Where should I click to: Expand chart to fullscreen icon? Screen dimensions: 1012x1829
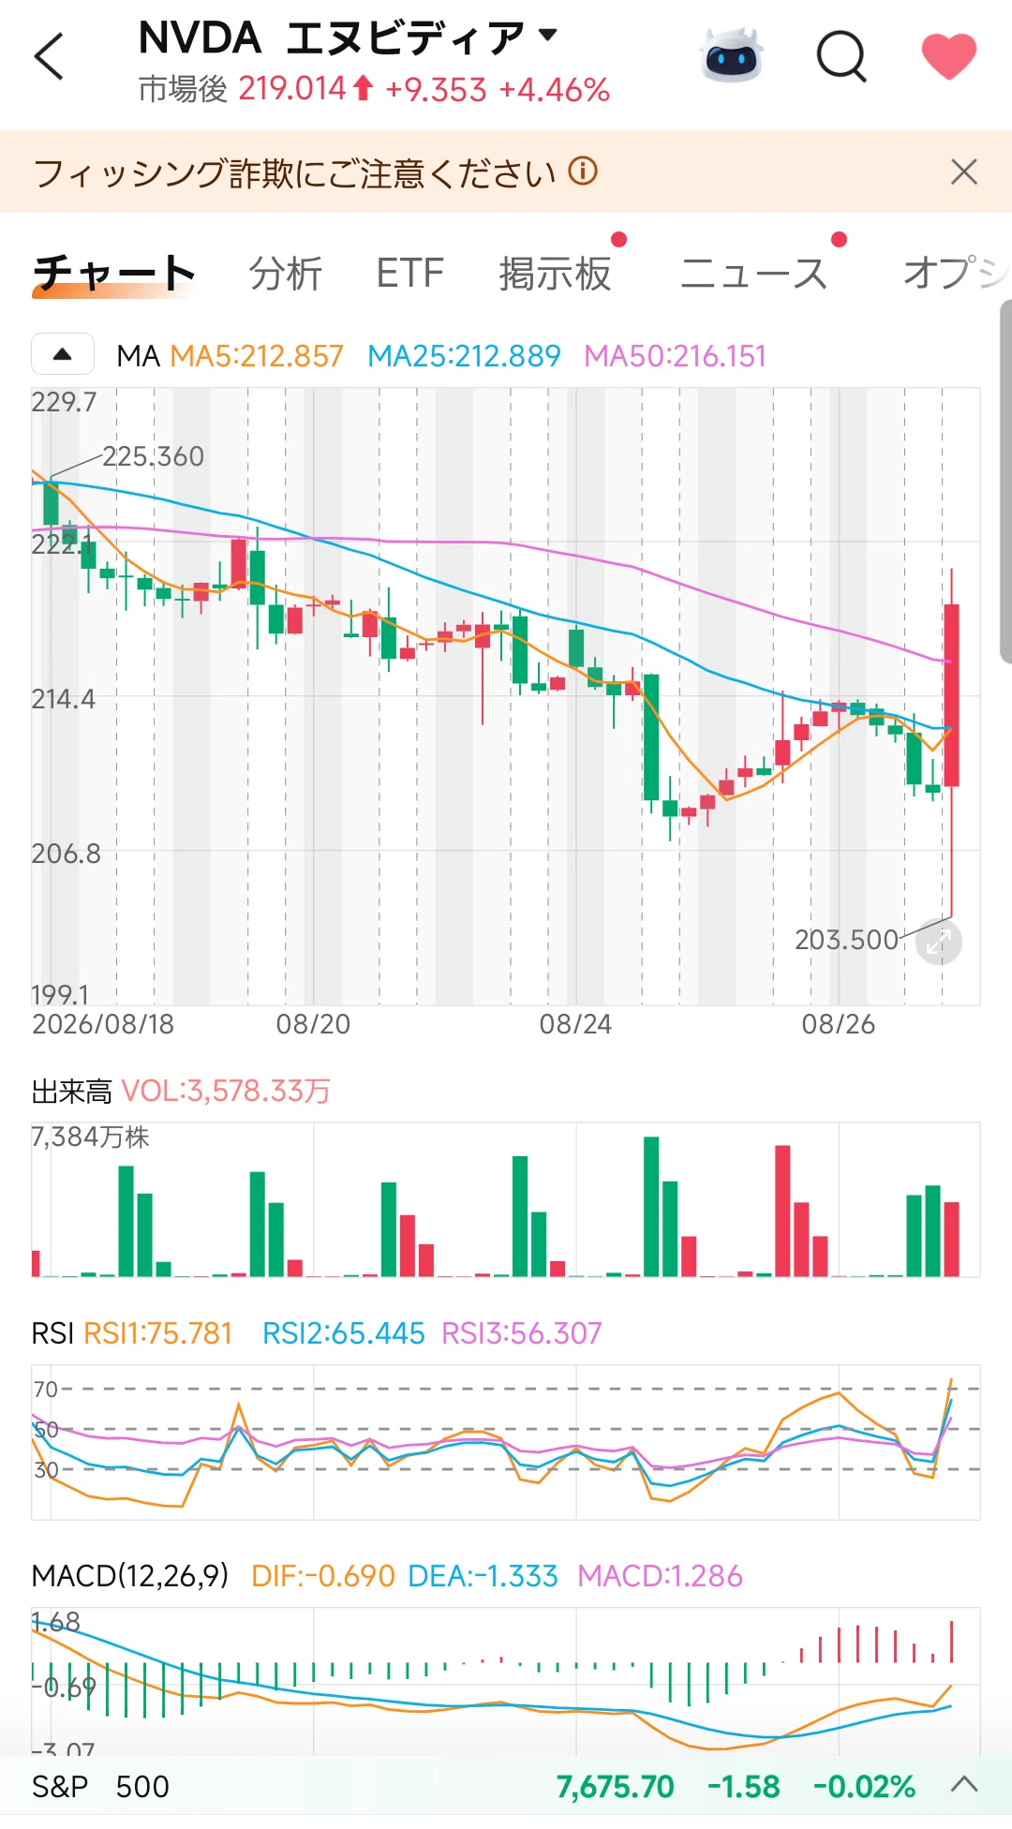coord(938,942)
